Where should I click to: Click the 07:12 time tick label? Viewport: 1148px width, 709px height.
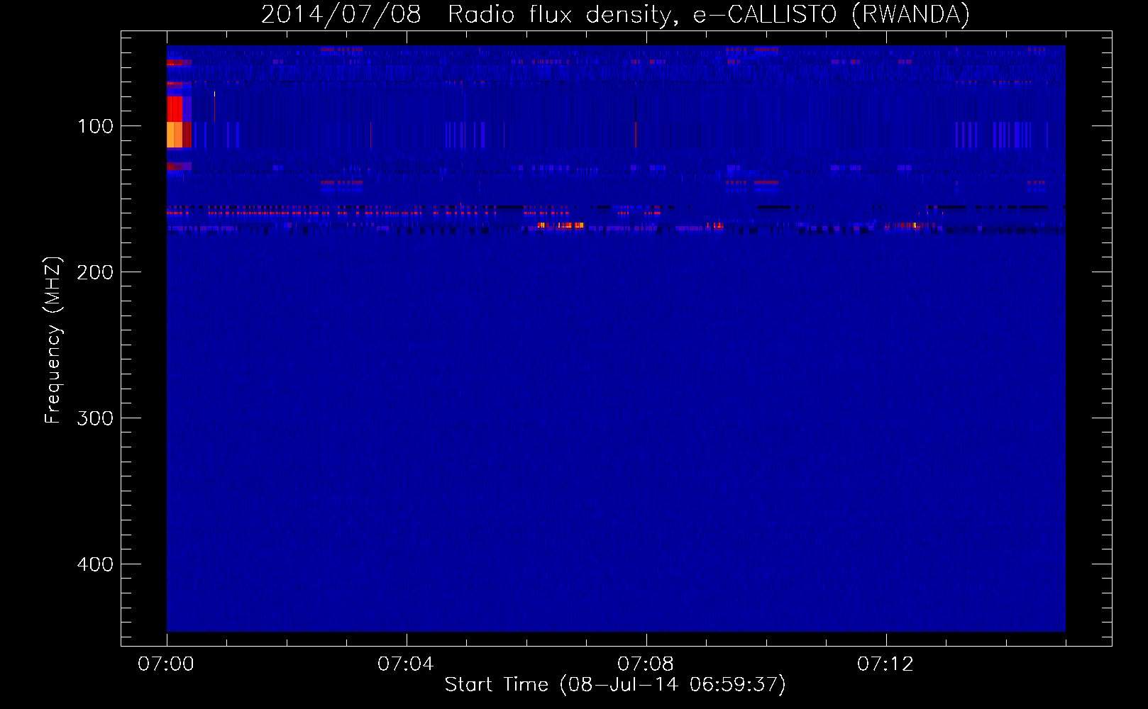pos(885,664)
